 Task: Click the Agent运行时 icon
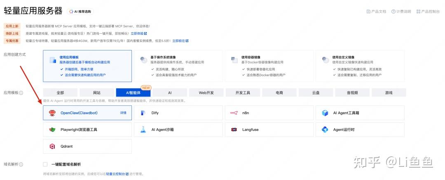coord(325,130)
